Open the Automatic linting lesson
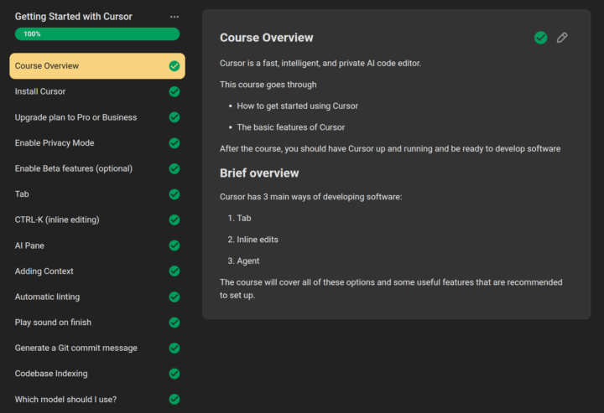 click(x=97, y=297)
